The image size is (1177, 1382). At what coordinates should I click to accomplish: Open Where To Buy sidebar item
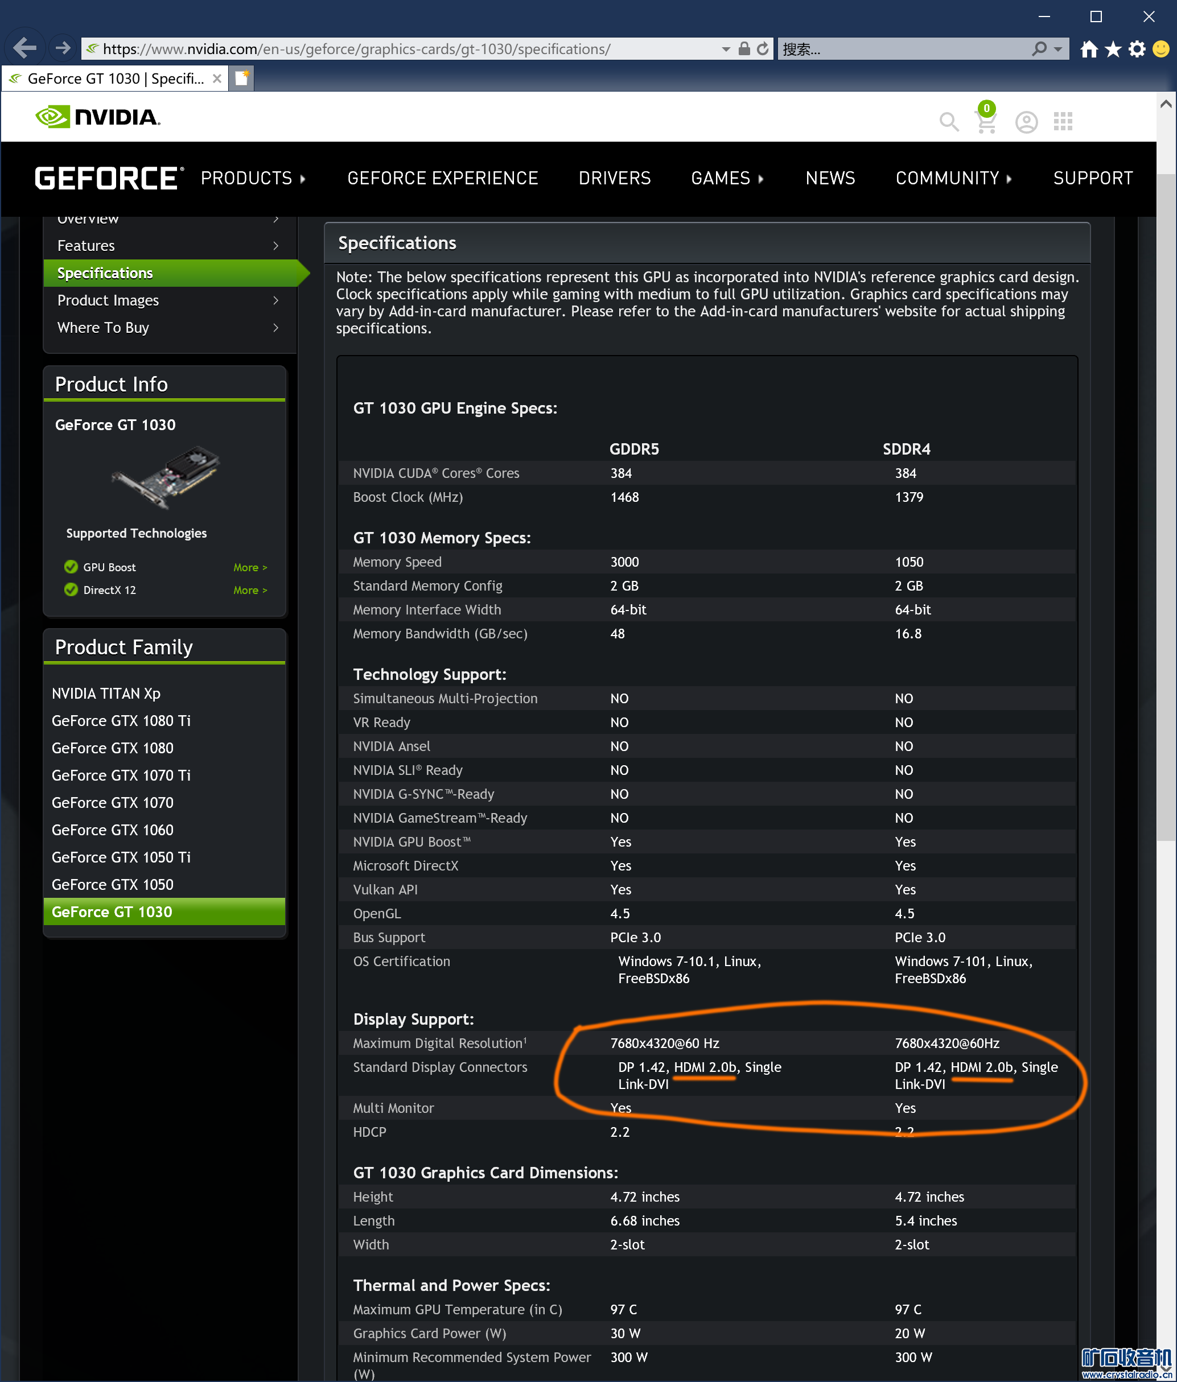click(x=170, y=328)
